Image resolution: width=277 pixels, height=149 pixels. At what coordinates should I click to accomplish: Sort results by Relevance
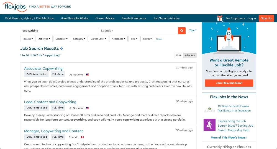click(190, 55)
